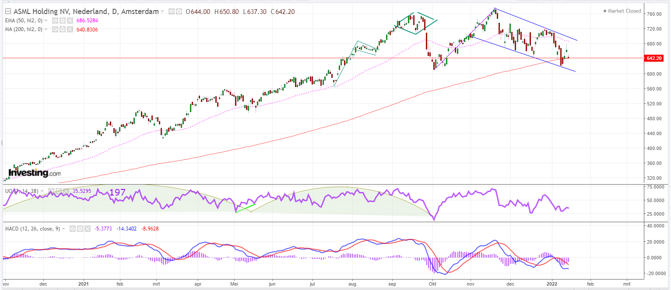Click the MA (200, hl2, 0) legend label
671x290 pixels.
tap(24, 29)
